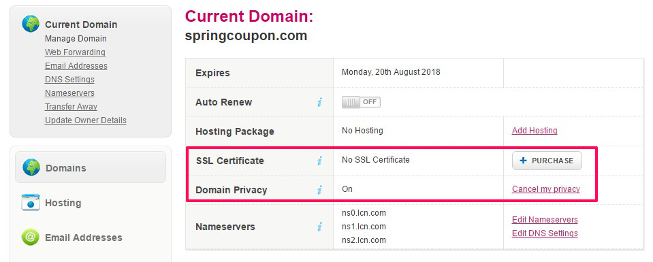Screen dimensions: 653x262
Task: Open the Edit Nameservers link
Action: click(x=545, y=220)
